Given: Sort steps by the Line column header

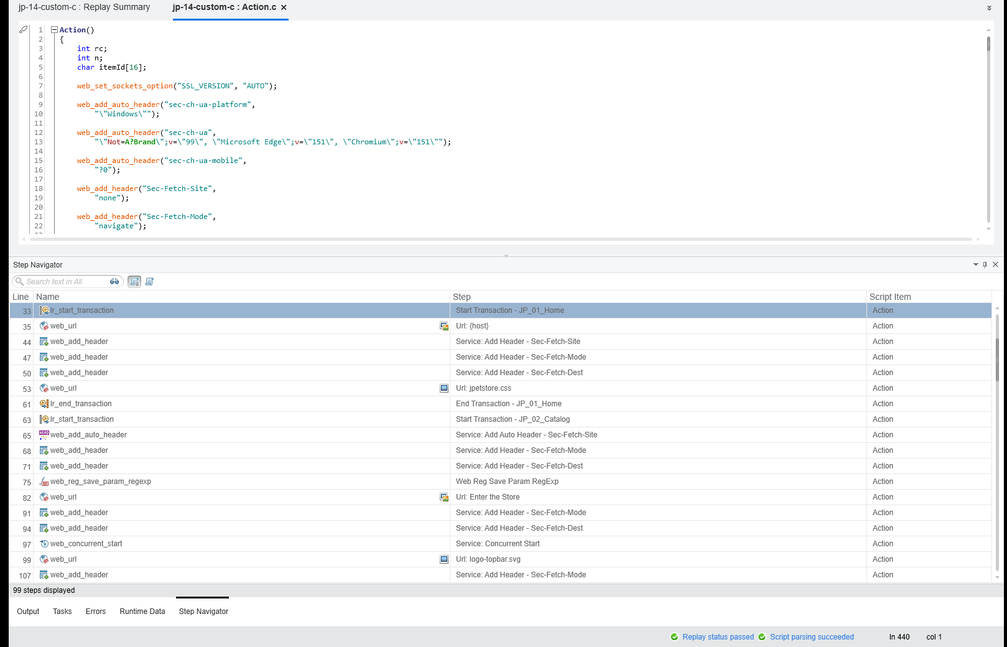Looking at the screenshot, I should click(21, 297).
